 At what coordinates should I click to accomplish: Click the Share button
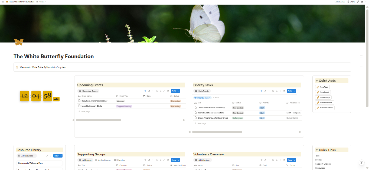point(351,2)
